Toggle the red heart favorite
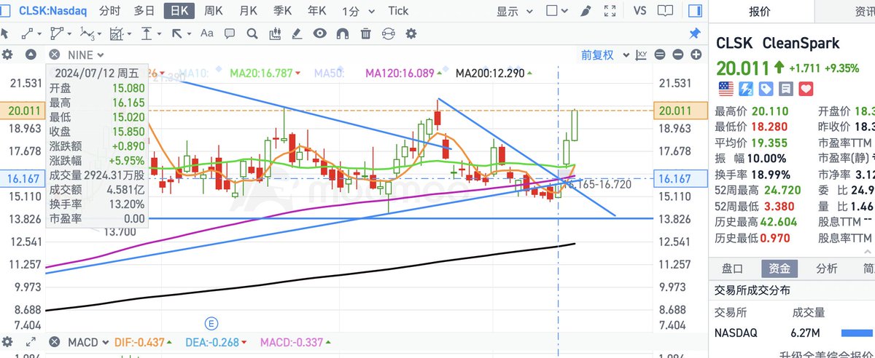875x358 pixels. coord(806,89)
